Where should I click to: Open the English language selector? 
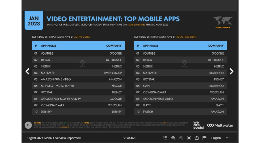[x=216, y=138]
